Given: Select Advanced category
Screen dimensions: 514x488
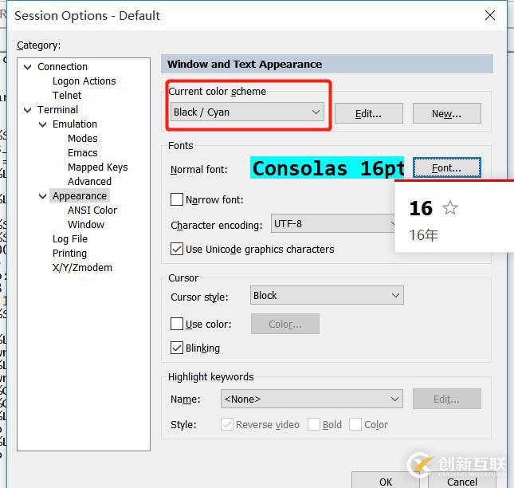Looking at the screenshot, I should [89, 182].
